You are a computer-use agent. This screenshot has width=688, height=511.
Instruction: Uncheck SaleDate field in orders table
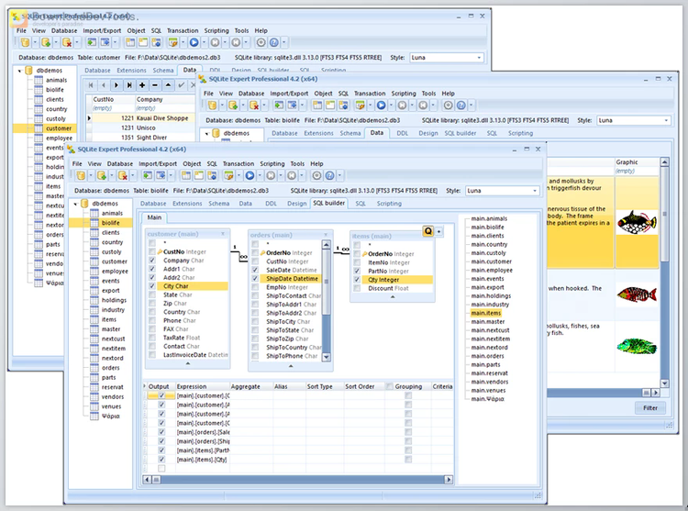pos(255,270)
